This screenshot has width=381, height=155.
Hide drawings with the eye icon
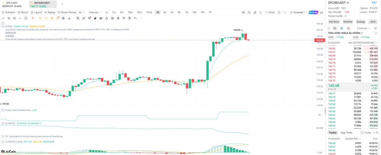(x=118, y=18)
